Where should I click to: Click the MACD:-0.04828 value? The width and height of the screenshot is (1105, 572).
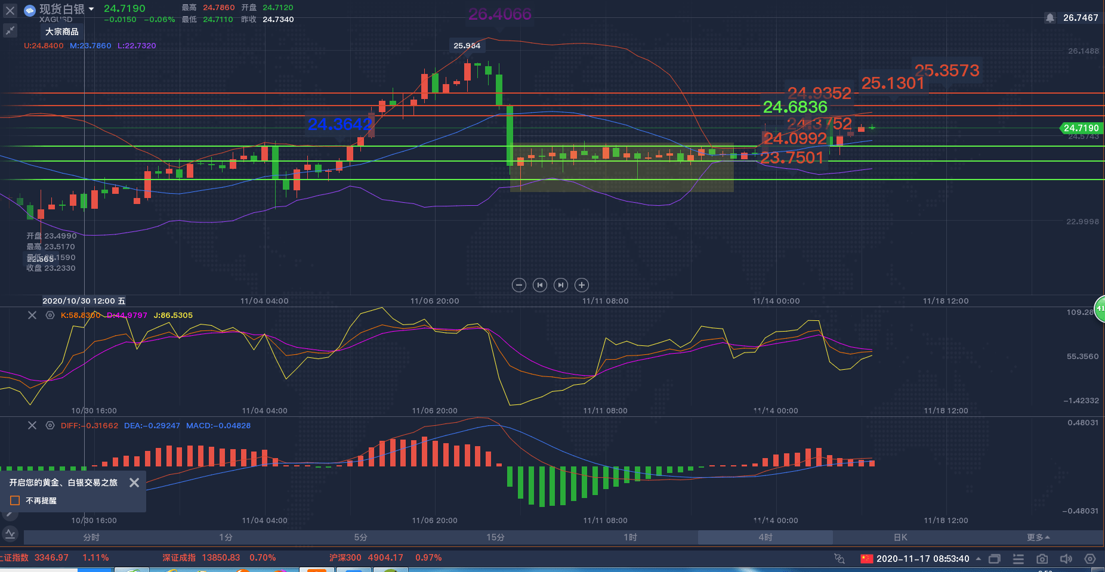click(x=218, y=425)
